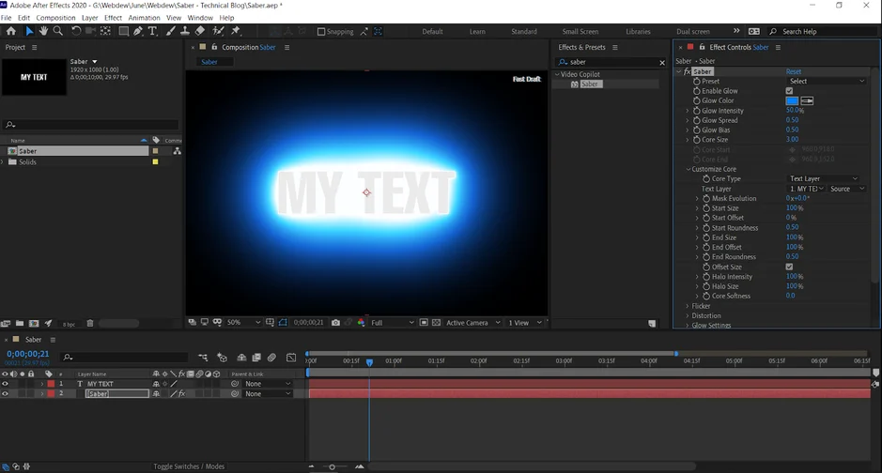Take a snapshot with camera icon
The width and height of the screenshot is (882, 473).
[x=335, y=323]
